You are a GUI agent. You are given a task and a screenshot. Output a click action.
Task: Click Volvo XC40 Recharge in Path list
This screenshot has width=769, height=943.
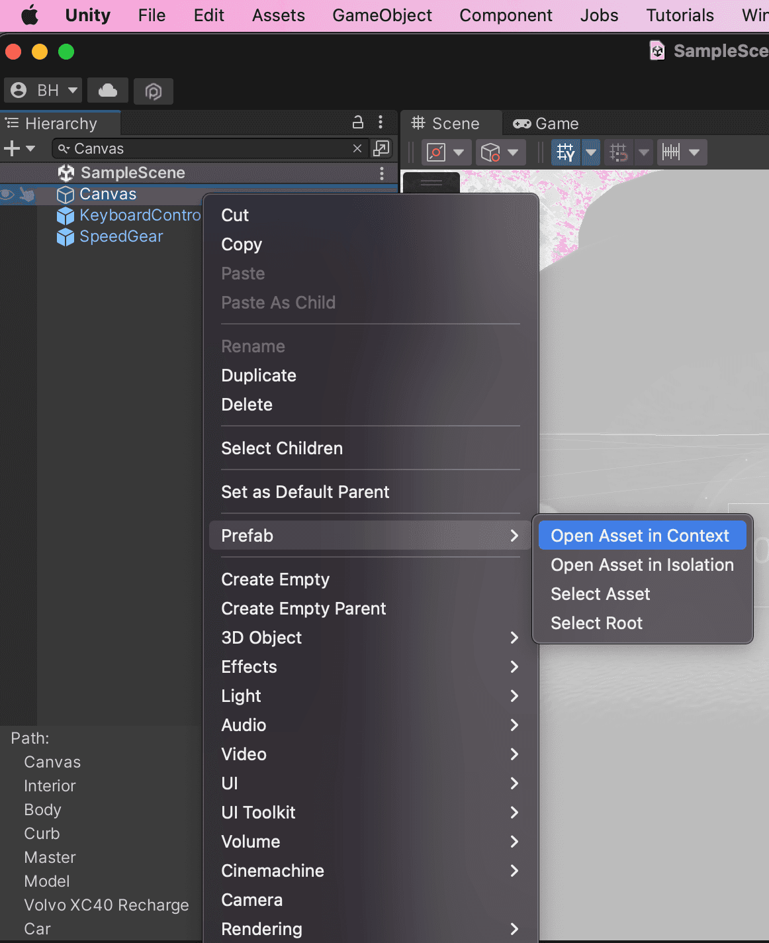pyautogui.click(x=107, y=905)
